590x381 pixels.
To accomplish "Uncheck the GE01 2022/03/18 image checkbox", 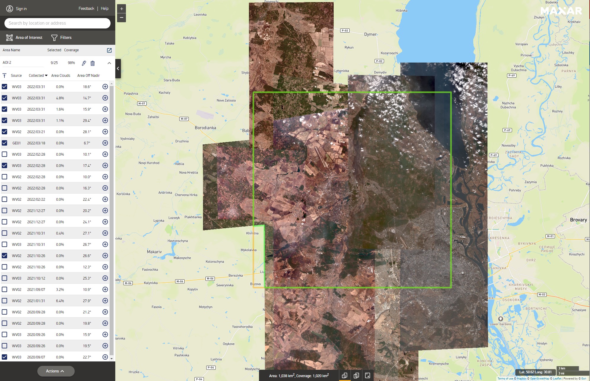I will tap(4, 143).
